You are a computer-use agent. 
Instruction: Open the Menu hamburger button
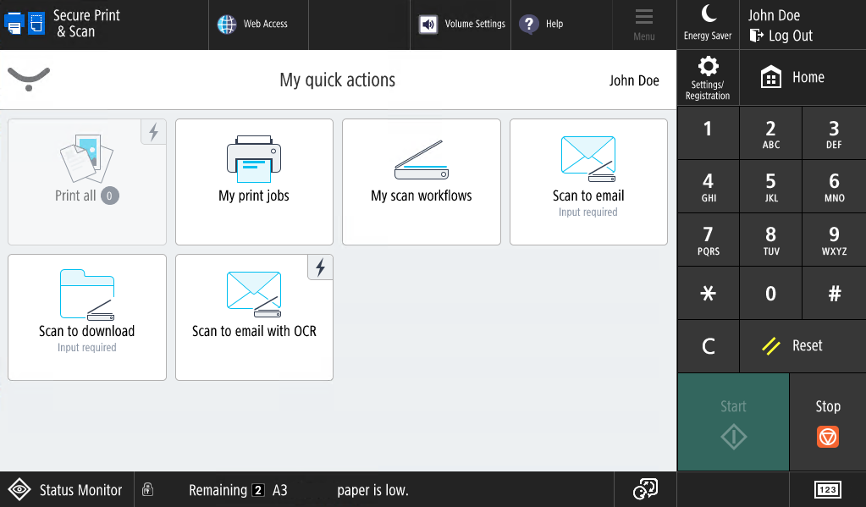(644, 25)
